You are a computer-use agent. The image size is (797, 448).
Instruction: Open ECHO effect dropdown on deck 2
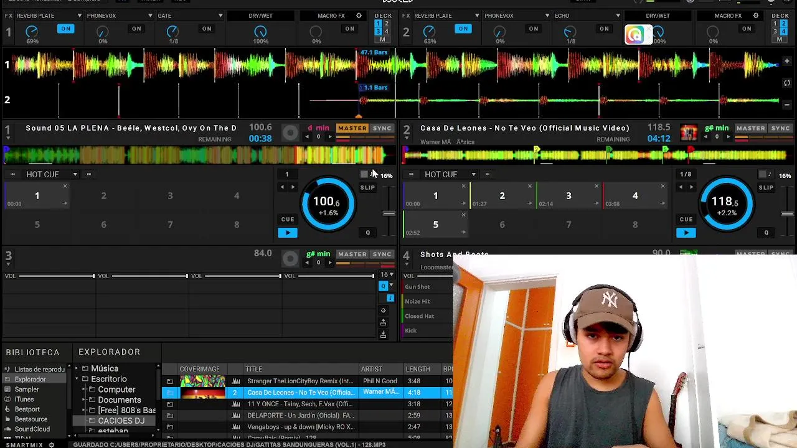618,16
